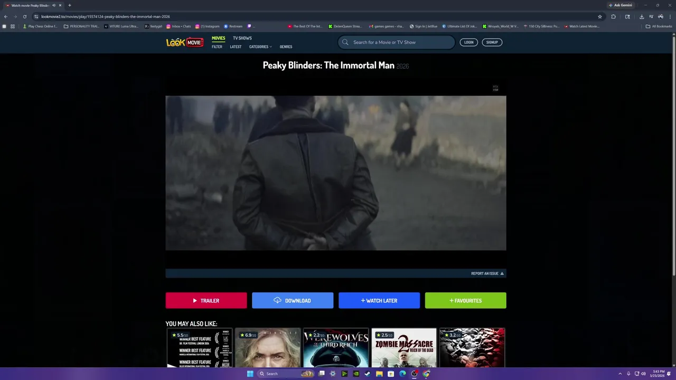
Task: Open Watch Latest Movie bookmark
Action: 581,26
